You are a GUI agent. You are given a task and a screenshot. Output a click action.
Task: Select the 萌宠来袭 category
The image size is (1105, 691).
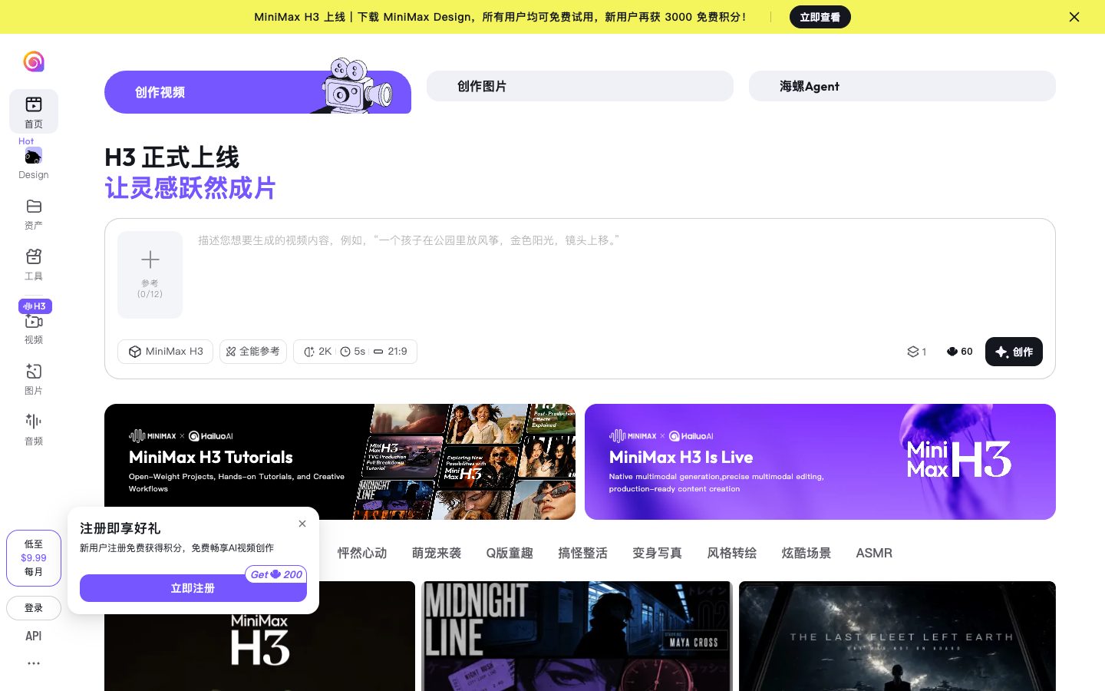[x=437, y=553]
